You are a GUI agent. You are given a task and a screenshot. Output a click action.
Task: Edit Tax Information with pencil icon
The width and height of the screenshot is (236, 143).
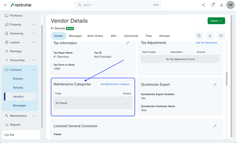[128, 43]
